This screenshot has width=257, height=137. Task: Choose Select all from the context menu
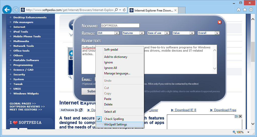120,112
